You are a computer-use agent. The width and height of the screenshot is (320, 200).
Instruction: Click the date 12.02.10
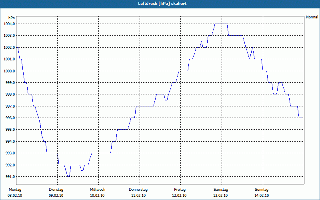click(x=179, y=196)
